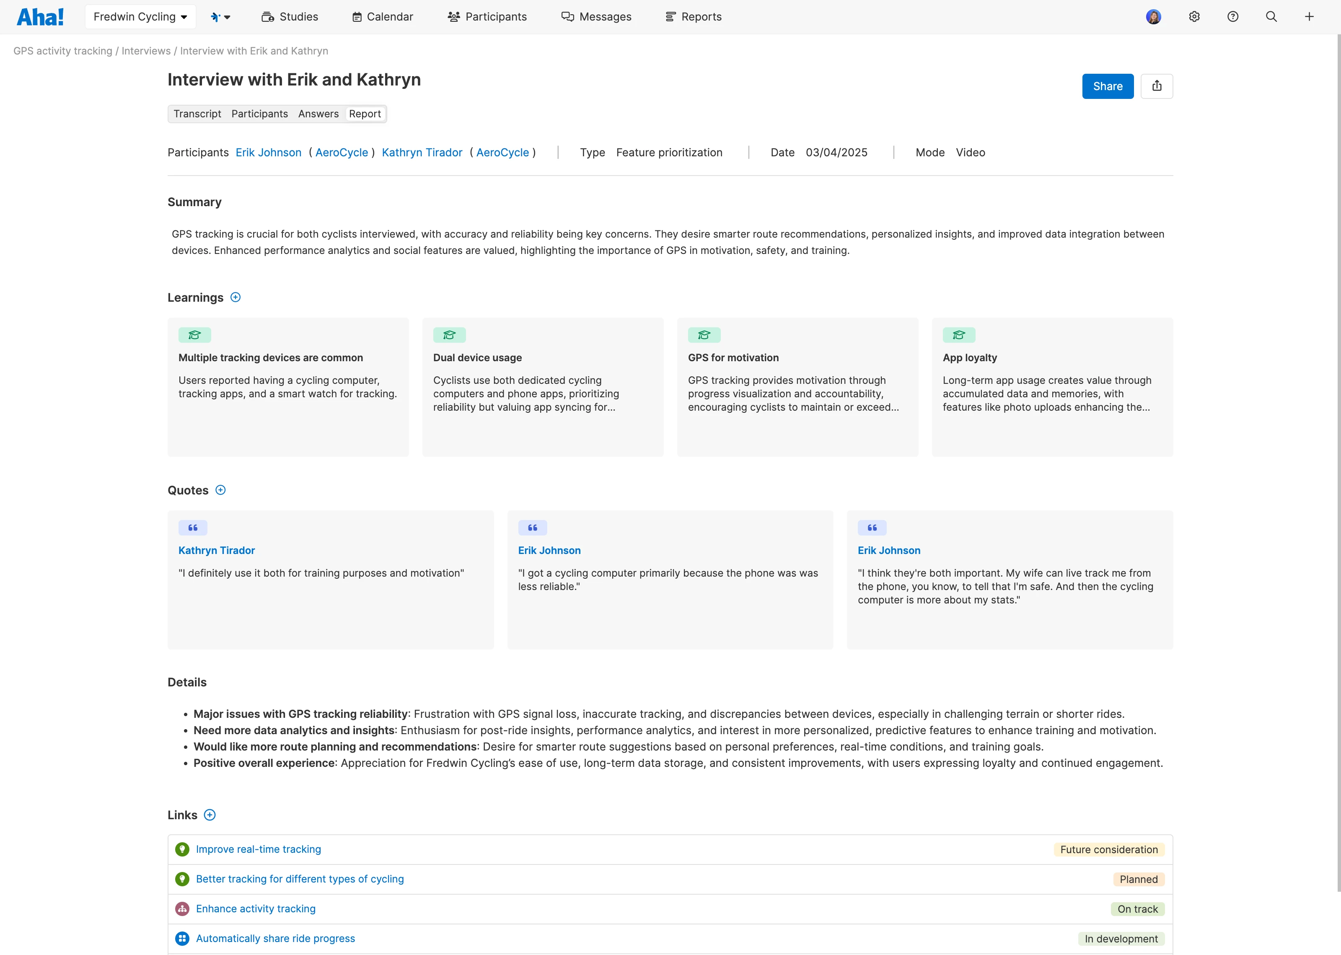Screen dimensions: 1341x955
Task: Click the export icon next to Share
Action: click(x=1156, y=86)
